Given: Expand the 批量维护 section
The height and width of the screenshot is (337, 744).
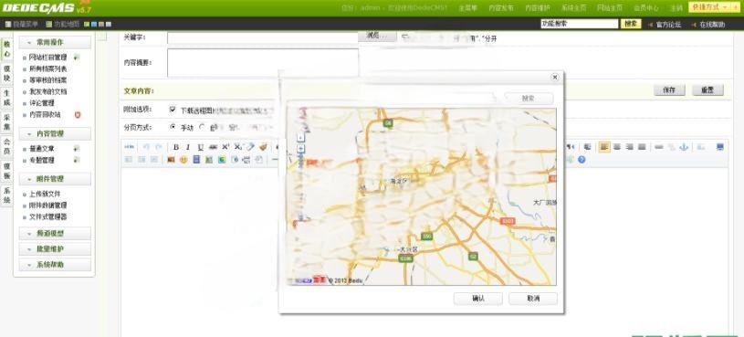Looking at the screenshot, I should pyautogui.click(x=55, y=249).
